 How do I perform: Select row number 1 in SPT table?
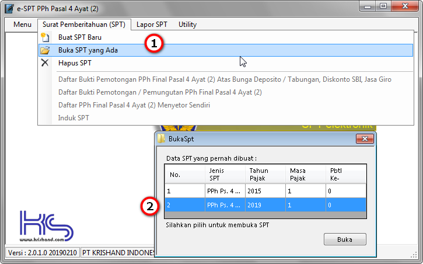click(265, 191)
